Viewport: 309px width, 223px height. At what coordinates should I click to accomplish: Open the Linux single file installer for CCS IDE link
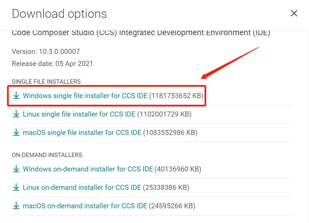coord(79,114)
